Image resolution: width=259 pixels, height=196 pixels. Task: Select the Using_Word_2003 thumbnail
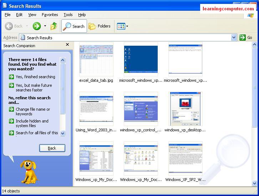tap(96, 109)
